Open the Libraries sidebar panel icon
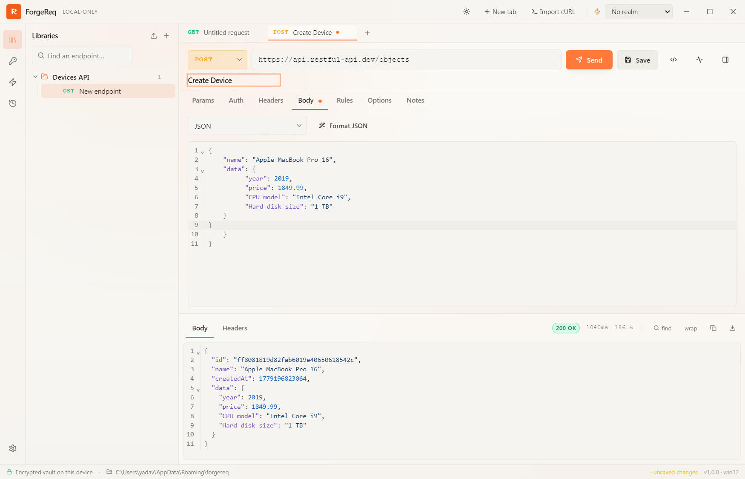The image size is (745, 479). click(13, 40)
